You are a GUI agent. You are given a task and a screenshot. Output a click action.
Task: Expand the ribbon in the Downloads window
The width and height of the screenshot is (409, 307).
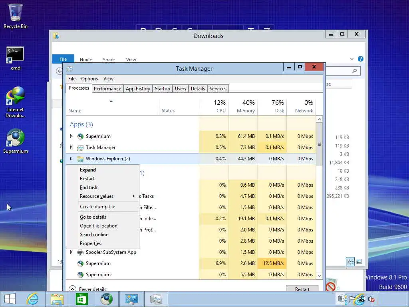point(352,59)
